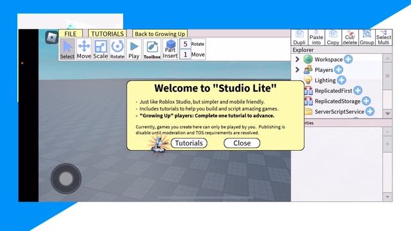Open the Toolbox
Image resolution: width=411 pixels, height=231 pixels.
(152, 49)
